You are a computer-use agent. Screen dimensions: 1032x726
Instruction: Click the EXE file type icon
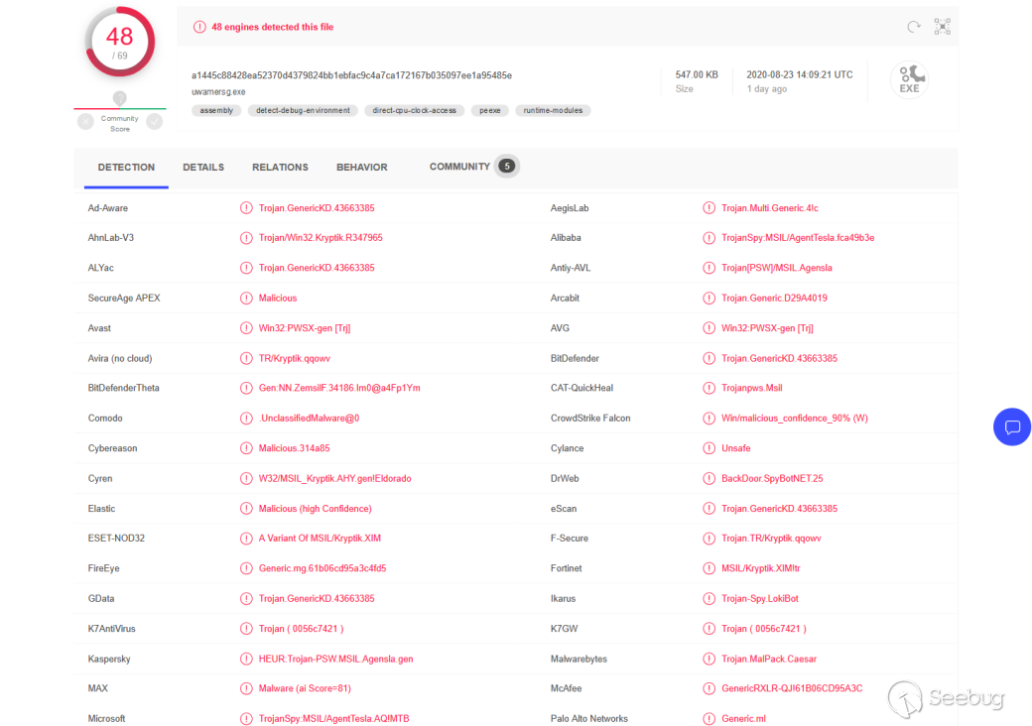[910, 79]
